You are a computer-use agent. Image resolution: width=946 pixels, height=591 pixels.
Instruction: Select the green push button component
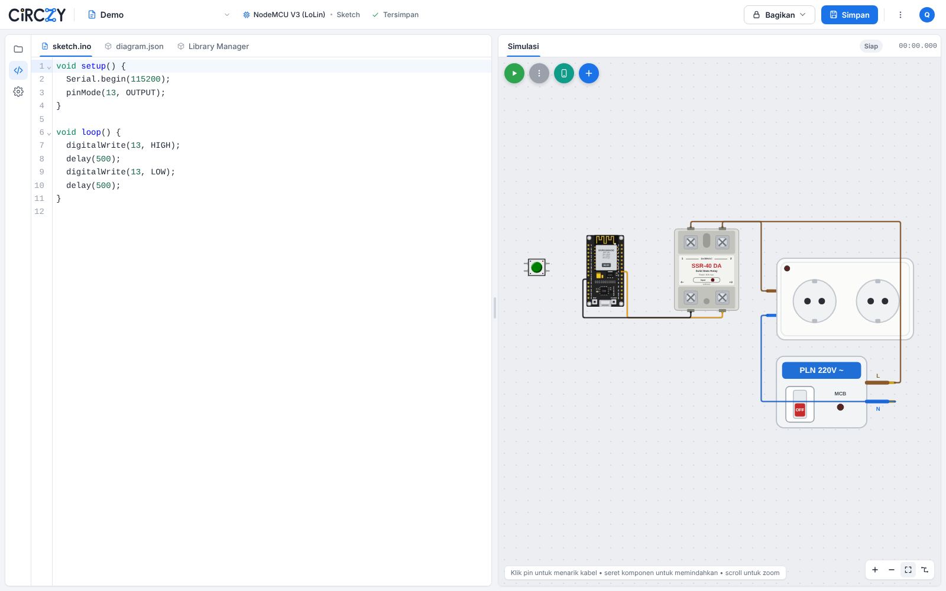click(x=537, y=268)
